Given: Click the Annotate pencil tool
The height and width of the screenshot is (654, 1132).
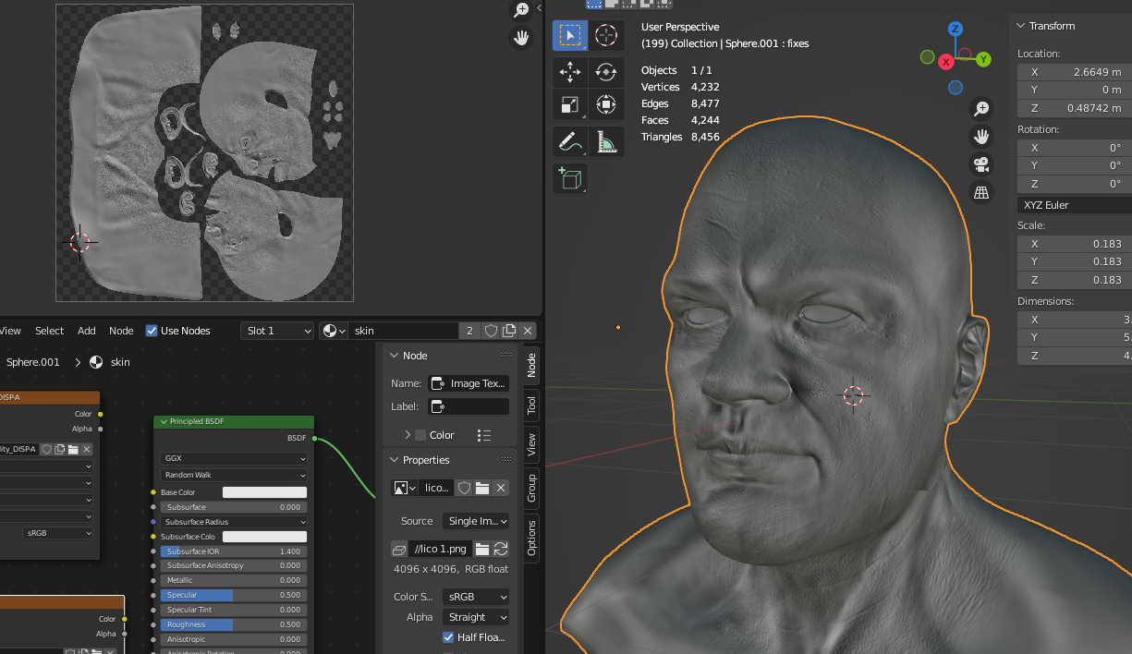Looking at the screenshot, I should (570, 141).
